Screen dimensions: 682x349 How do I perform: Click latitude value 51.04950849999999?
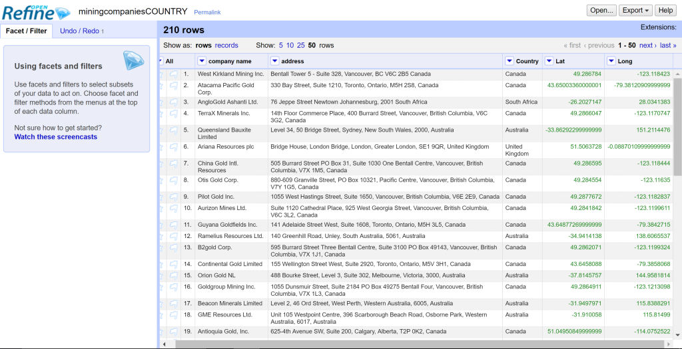click(x=574, y=332)
